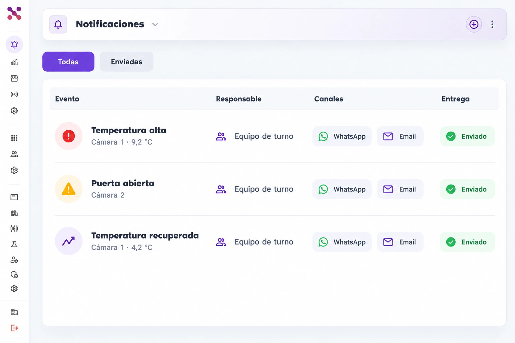Click Equipo de turno in Puerta abierta row

[264, 189]
